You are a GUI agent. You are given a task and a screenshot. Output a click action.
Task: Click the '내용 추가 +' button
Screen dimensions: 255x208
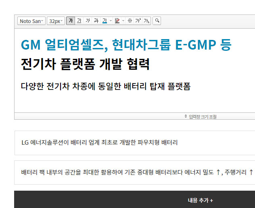[x=135, y=200]
